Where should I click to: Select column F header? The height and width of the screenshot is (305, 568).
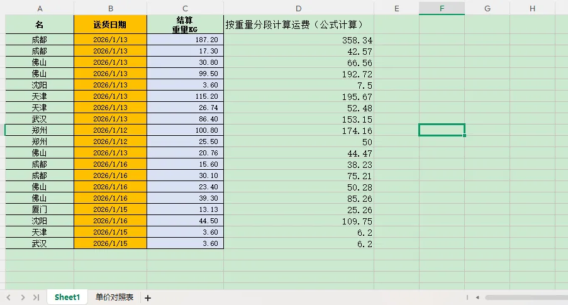(442, 8)
